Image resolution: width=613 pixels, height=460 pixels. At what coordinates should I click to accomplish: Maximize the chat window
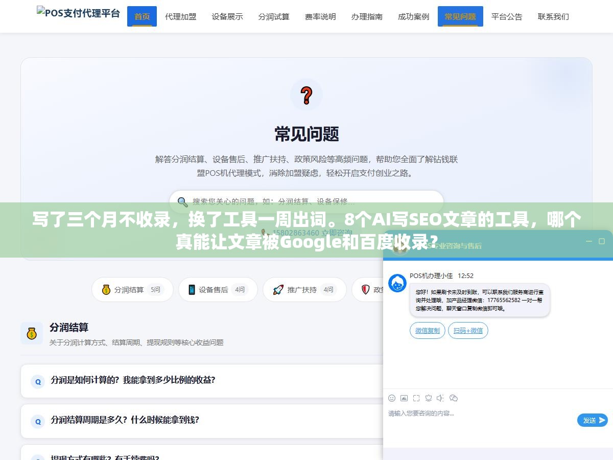pos(602,241)
